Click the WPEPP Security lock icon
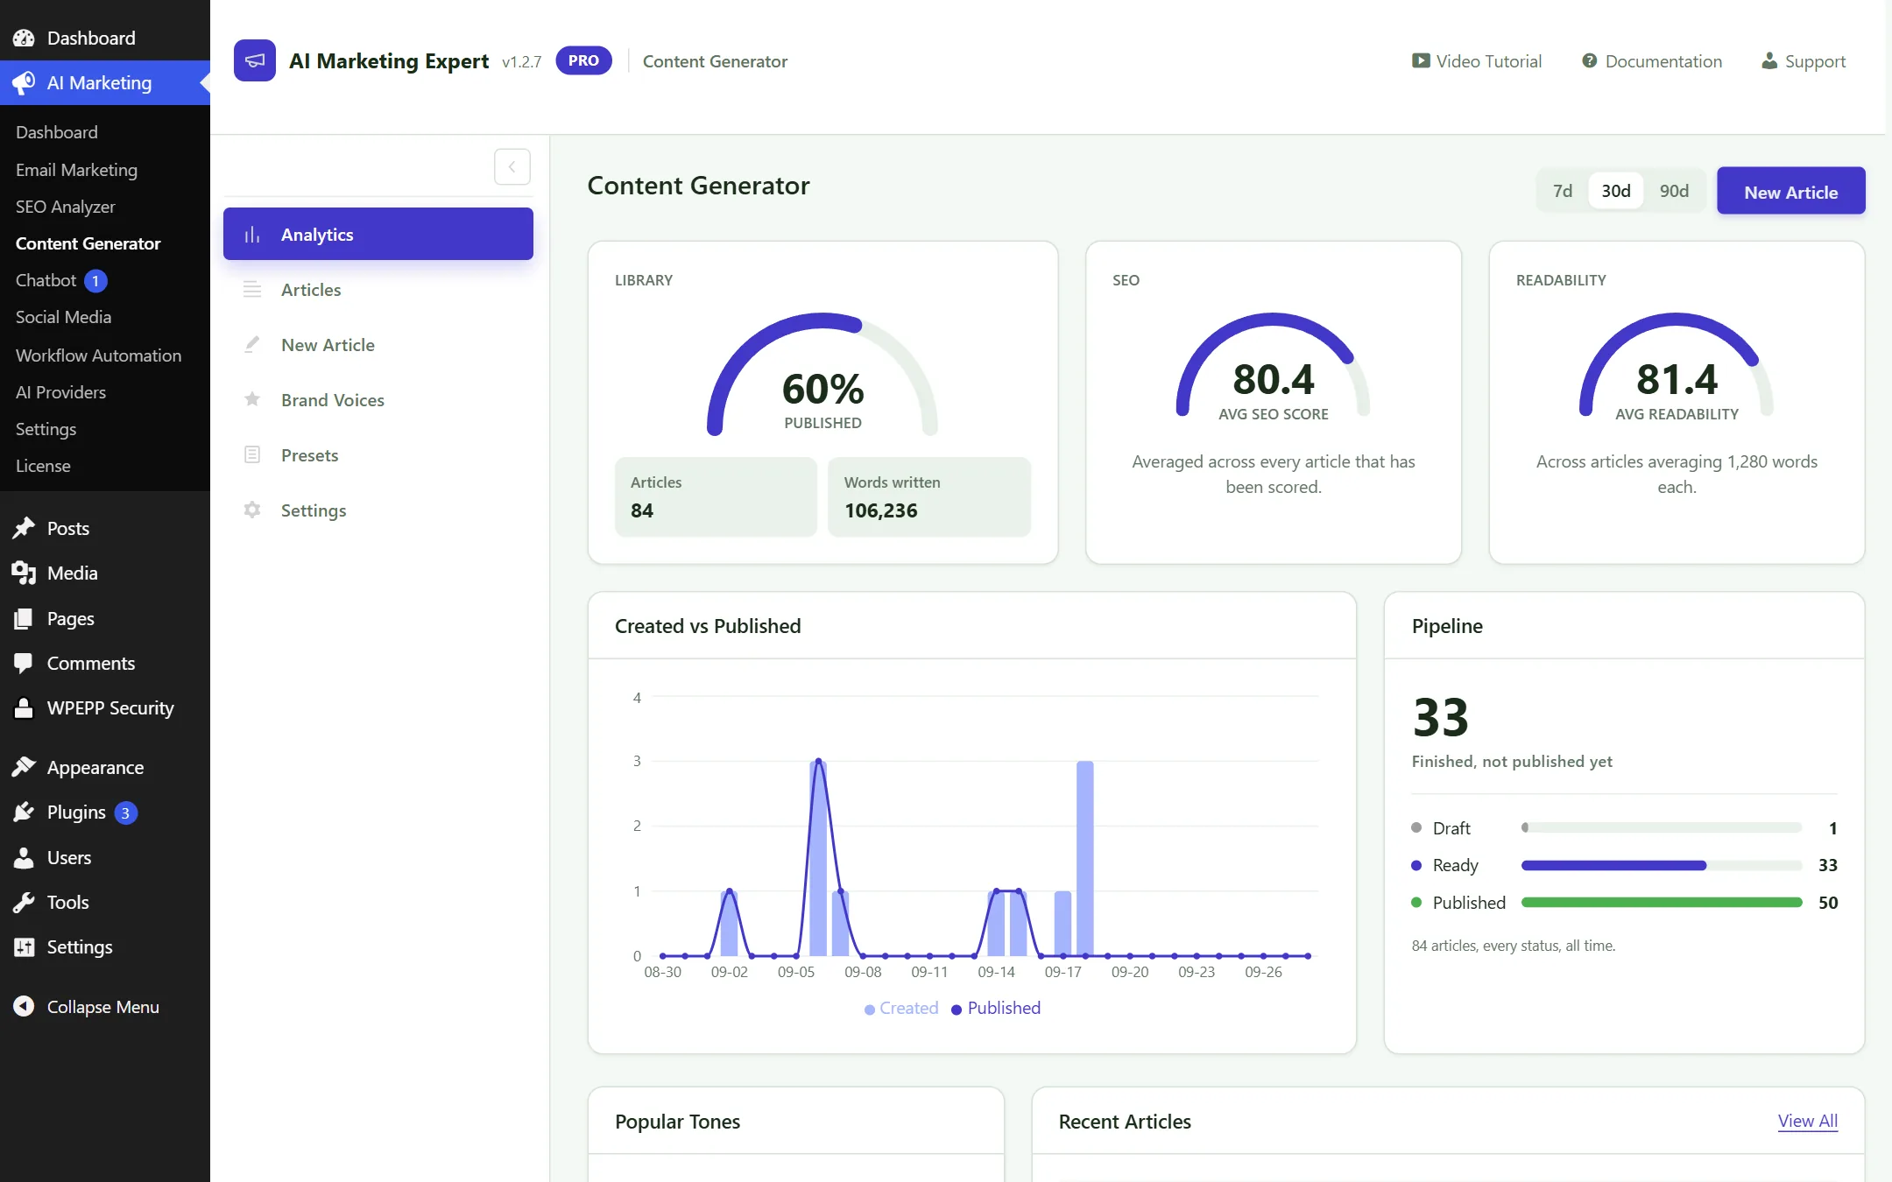 pos(24,707)
